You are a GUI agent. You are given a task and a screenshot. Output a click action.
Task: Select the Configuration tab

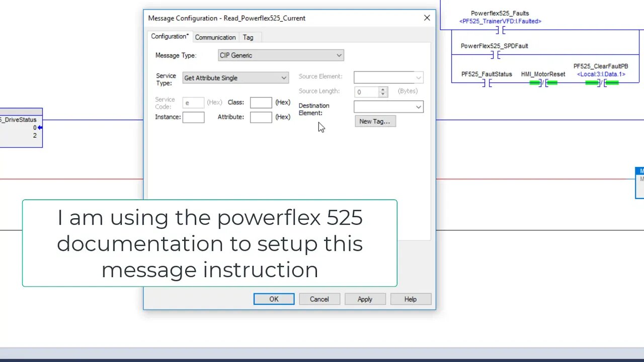pos(170,36)
